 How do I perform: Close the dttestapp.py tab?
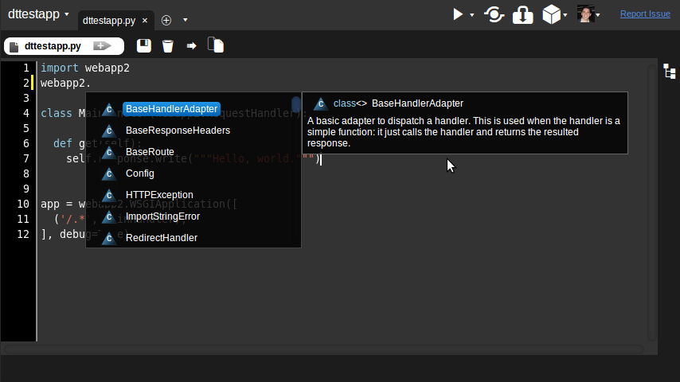[x=145, y=21]
